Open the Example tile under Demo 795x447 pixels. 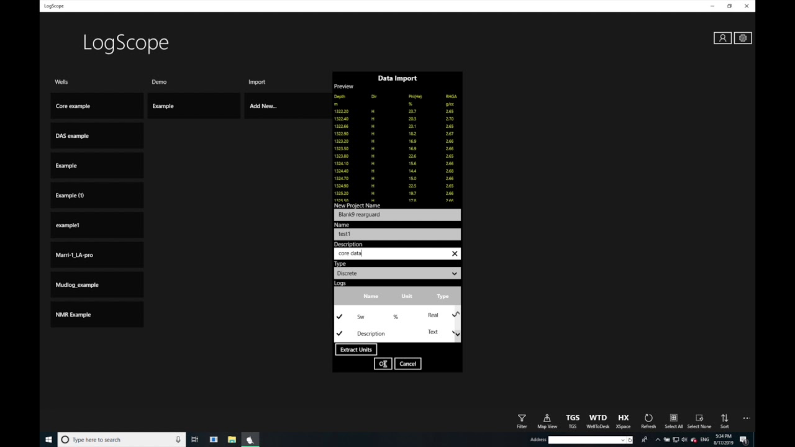coord(194,106)
